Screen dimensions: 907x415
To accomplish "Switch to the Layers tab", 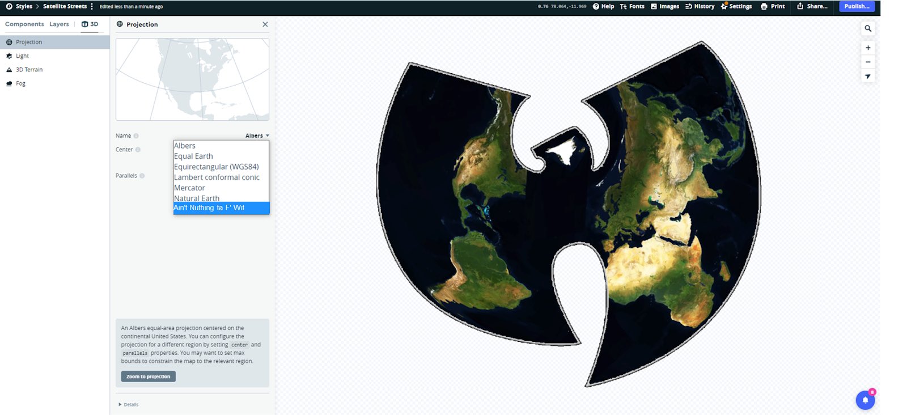I will pos(59,24).
